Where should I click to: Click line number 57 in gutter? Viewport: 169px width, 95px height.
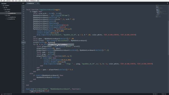24,73
